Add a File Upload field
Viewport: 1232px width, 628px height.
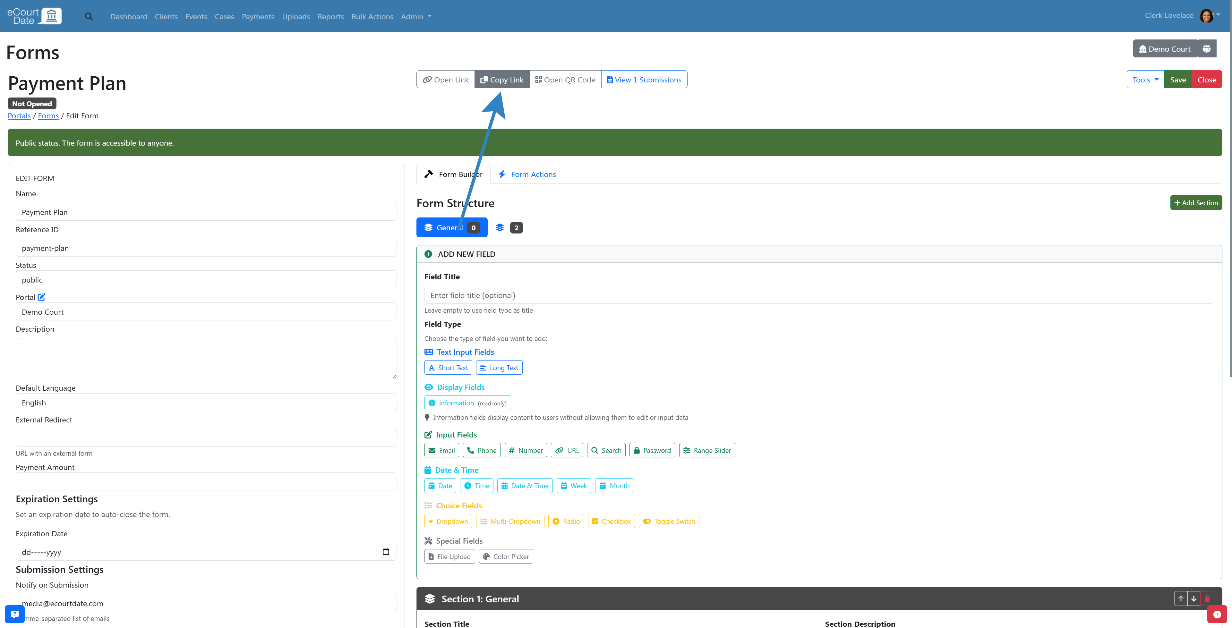coord(449,556)
